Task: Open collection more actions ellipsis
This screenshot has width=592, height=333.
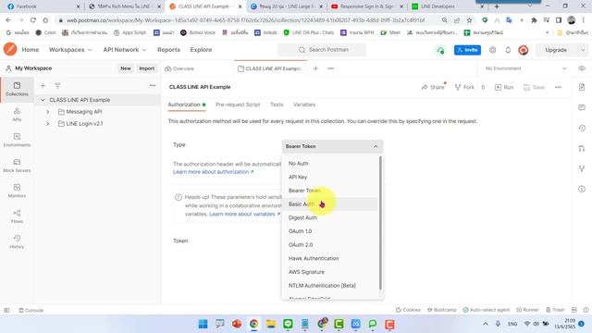Action: 558,87
